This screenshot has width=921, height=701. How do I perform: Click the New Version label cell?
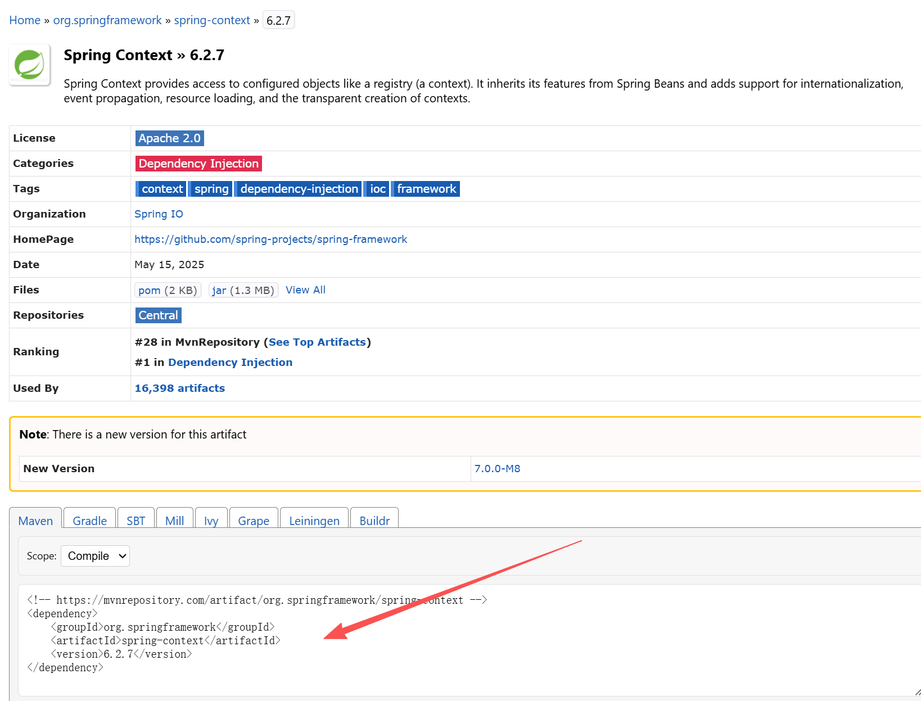point(245,469)
